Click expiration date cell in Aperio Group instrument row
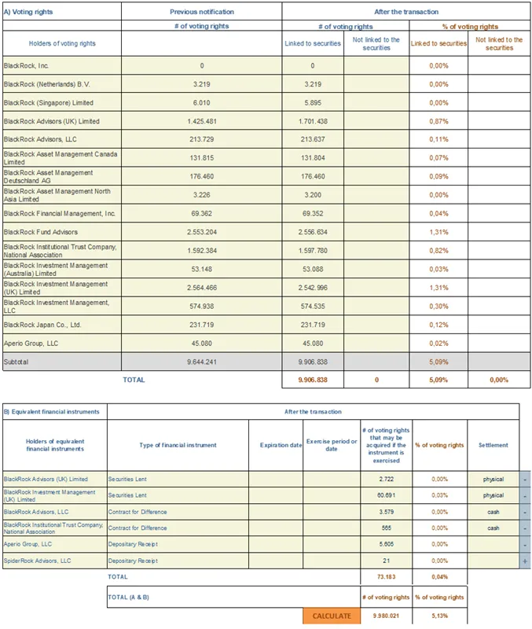 click(276, 544)
